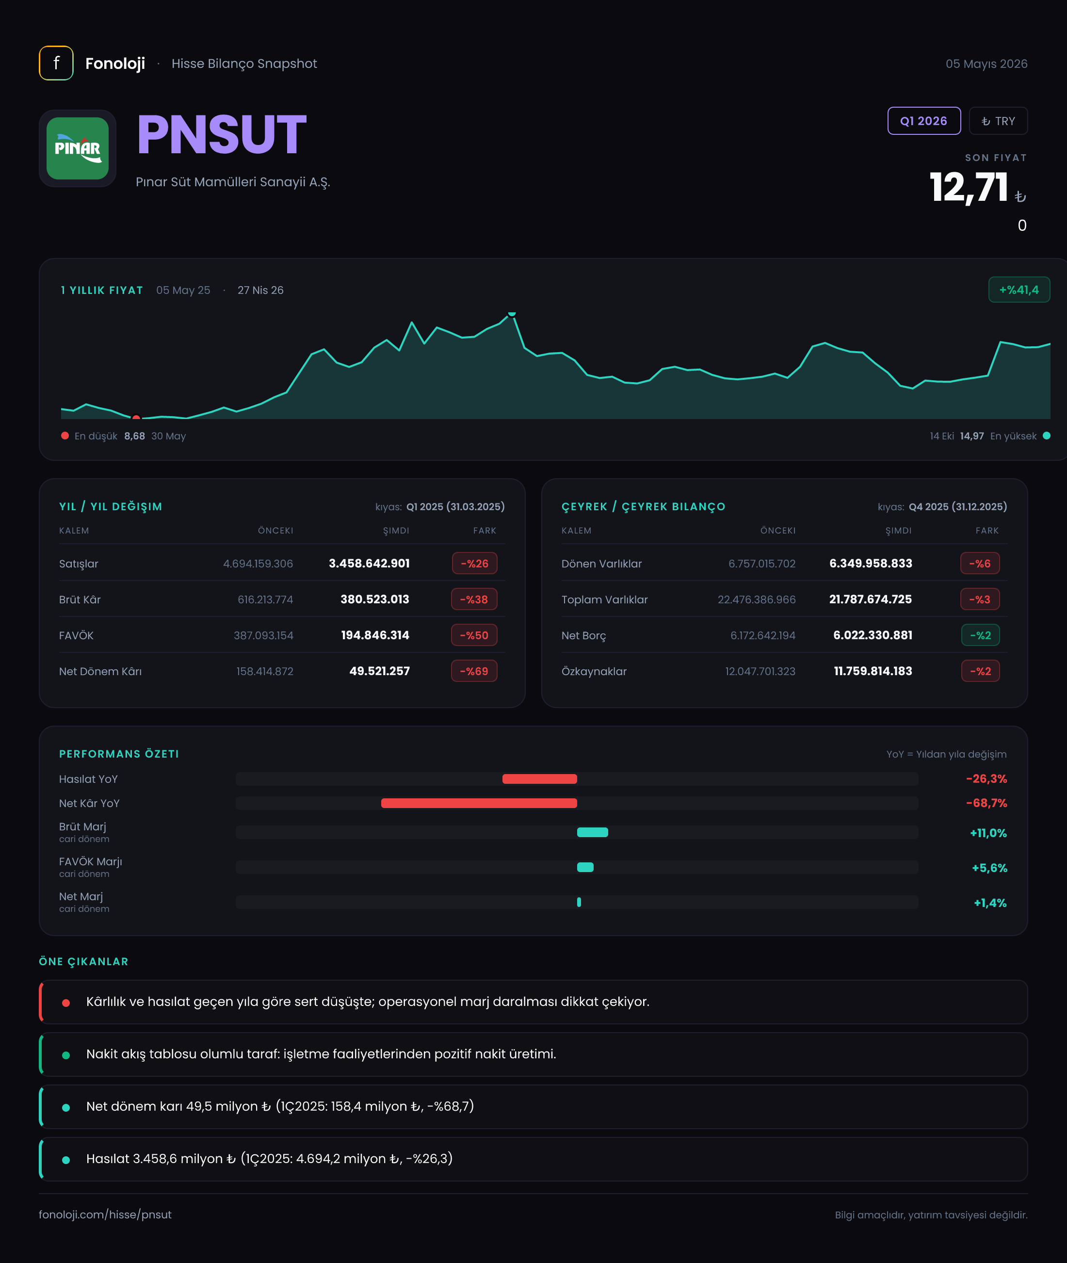Screen dimensions: 1067x1263
Task: Click the Net Marj small teal bar
Action: (579, 903)
